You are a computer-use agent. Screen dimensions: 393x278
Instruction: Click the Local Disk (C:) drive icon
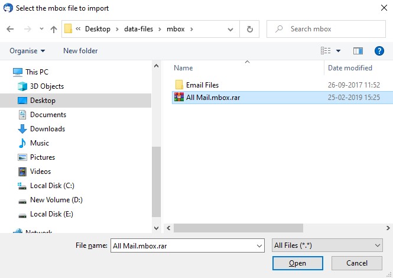pyautogui.click(x=22, y=186)
